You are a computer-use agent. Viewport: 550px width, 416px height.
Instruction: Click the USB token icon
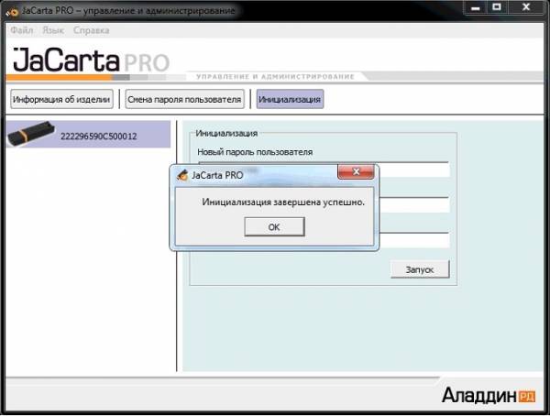point(31,133)
